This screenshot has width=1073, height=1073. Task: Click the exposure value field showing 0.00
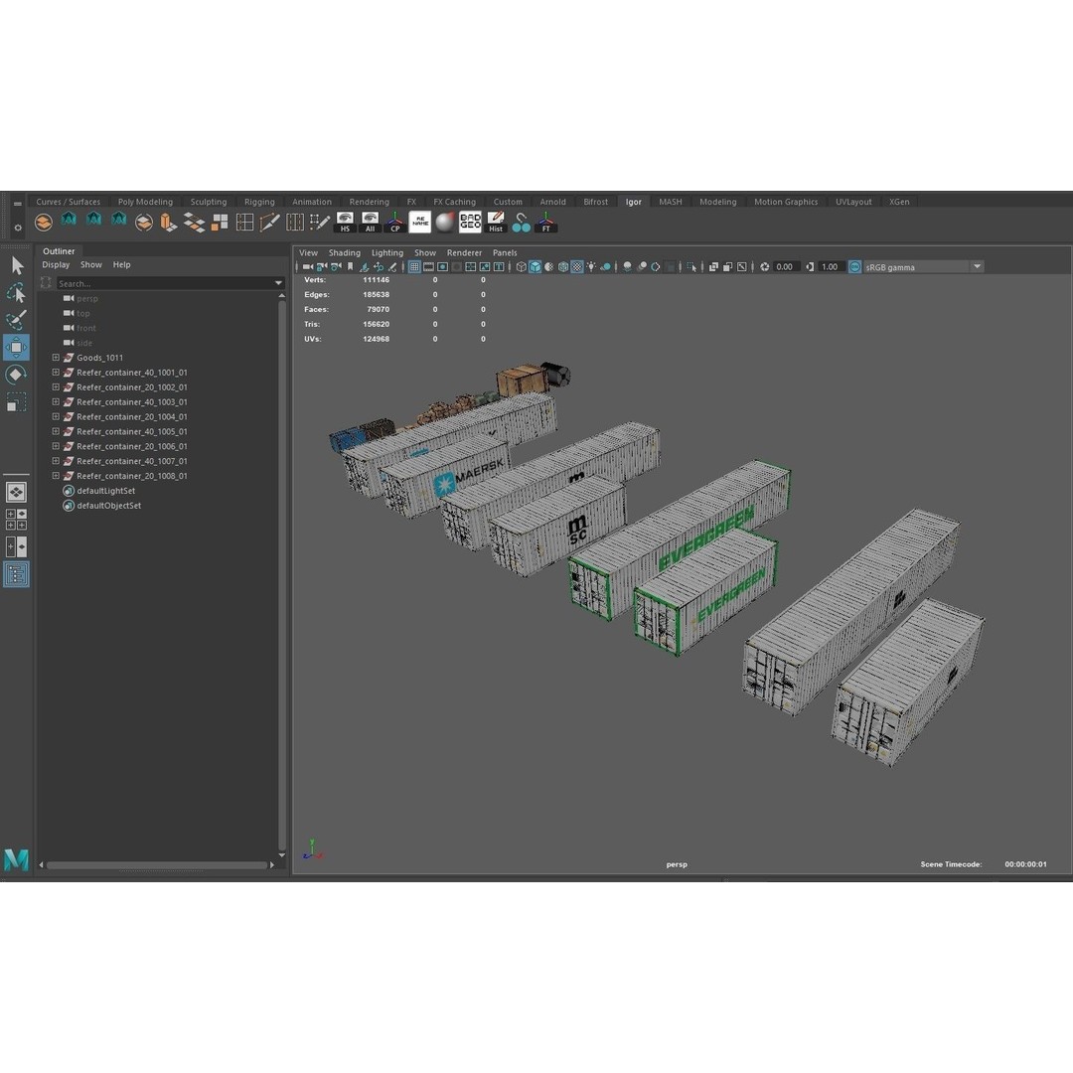pos(786,267)
